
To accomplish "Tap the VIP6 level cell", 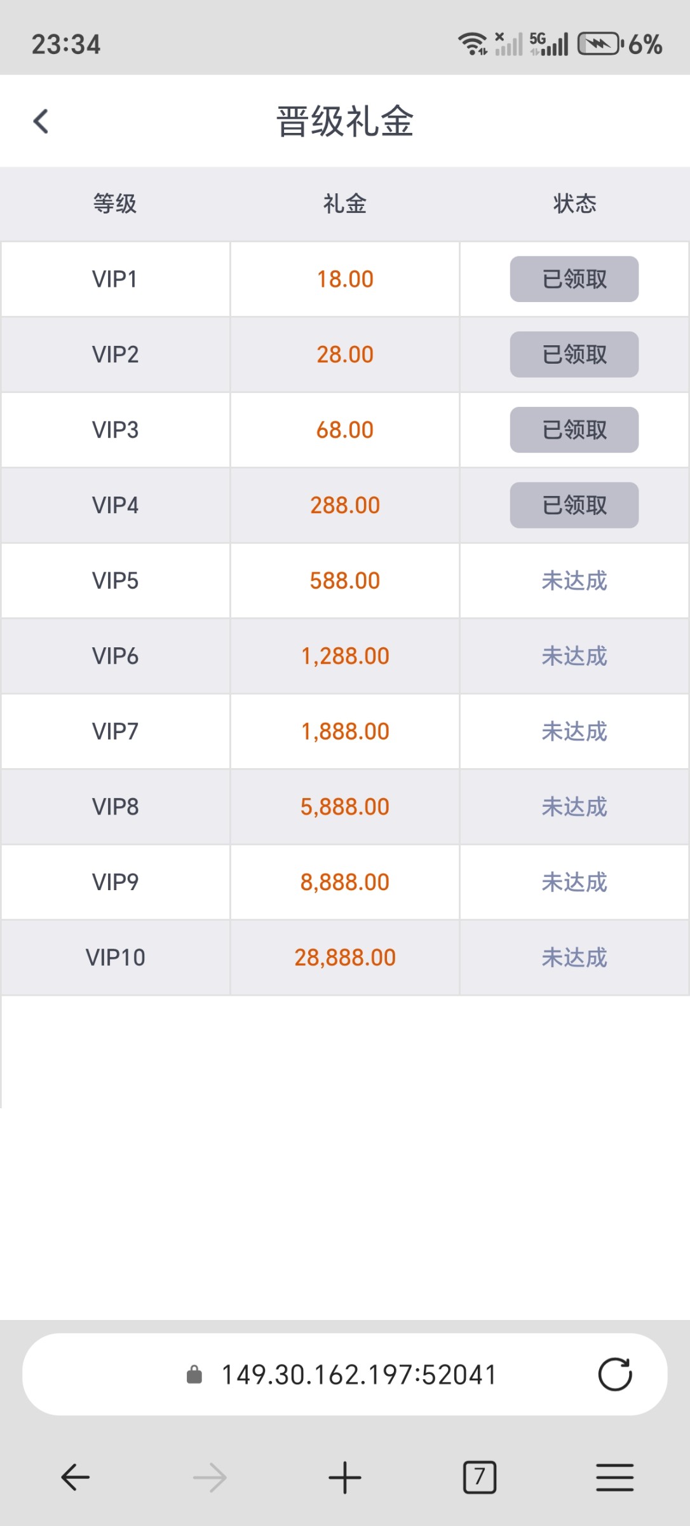I will 115,656.
